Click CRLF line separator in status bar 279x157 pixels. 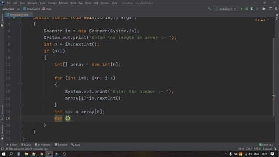[x=249, y=149]
